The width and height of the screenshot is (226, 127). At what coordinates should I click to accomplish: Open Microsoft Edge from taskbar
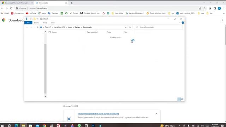click(x=17, y=126)
